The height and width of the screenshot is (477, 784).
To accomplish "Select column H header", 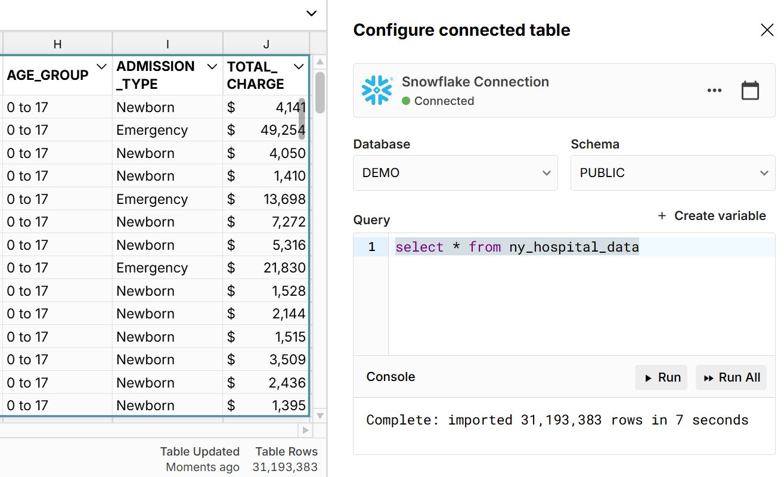I will [x=57, y=44].
